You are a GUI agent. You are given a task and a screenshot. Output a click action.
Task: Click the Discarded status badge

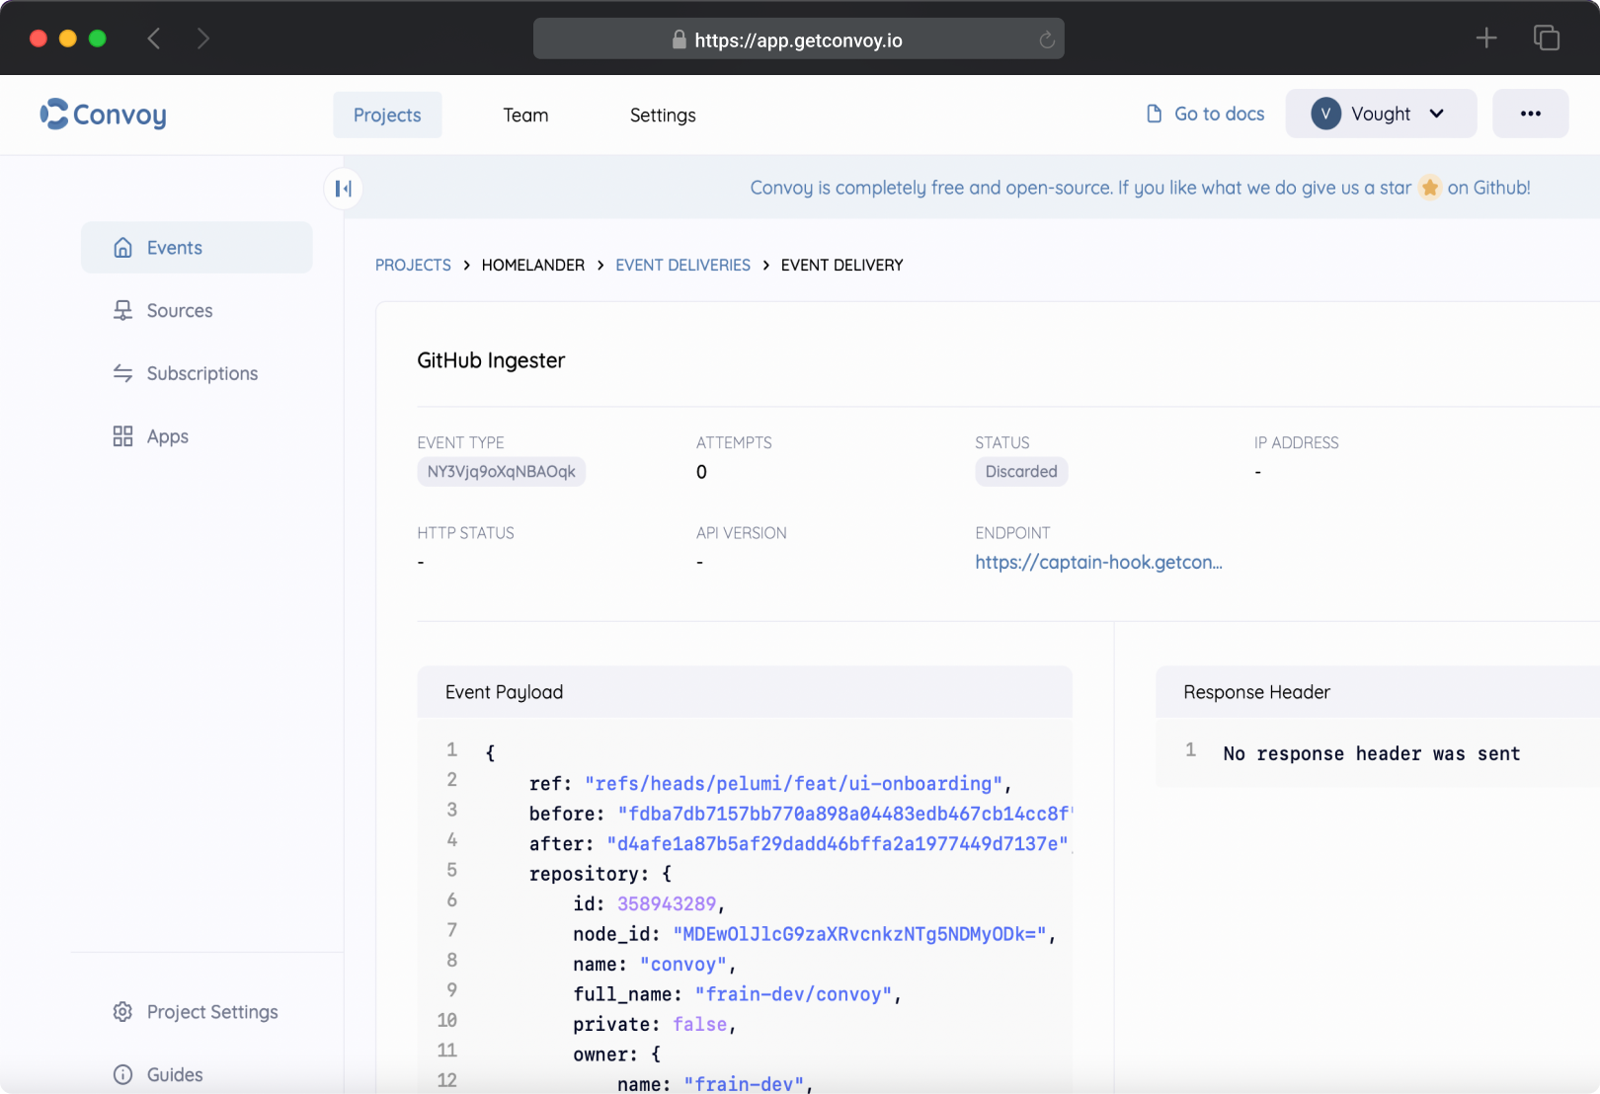click(1021, 472)
